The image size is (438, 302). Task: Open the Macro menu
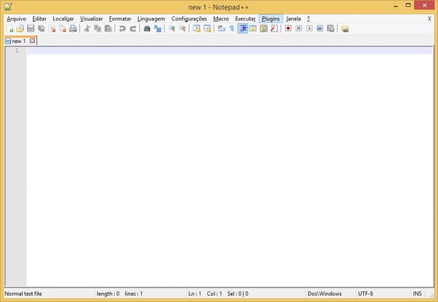coord(221,19)
